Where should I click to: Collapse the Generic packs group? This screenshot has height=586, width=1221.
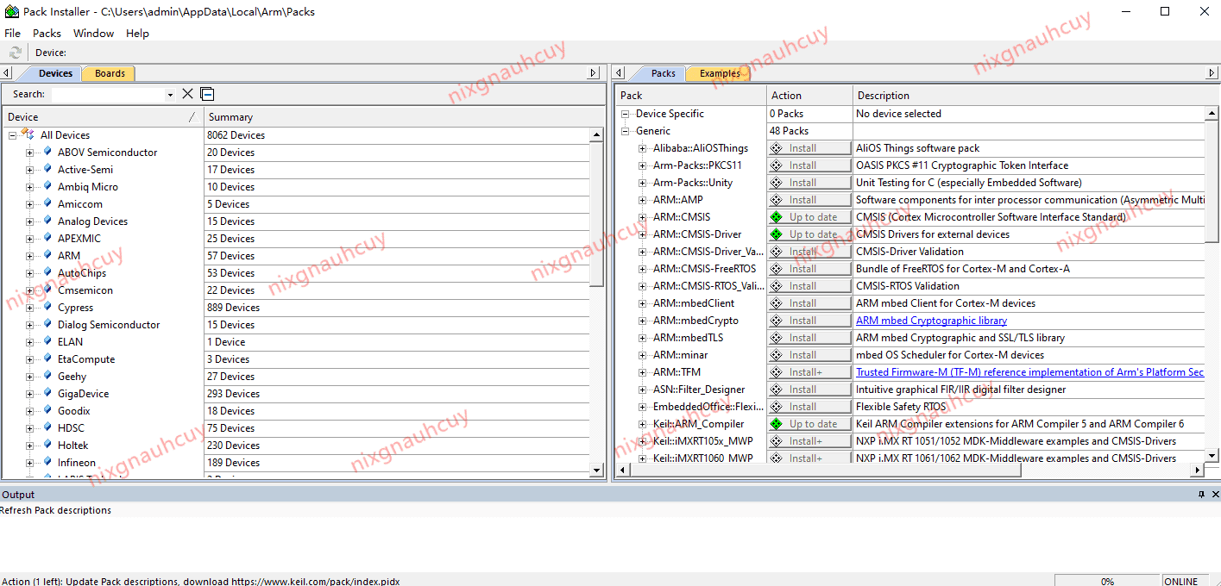pos(626,131)
